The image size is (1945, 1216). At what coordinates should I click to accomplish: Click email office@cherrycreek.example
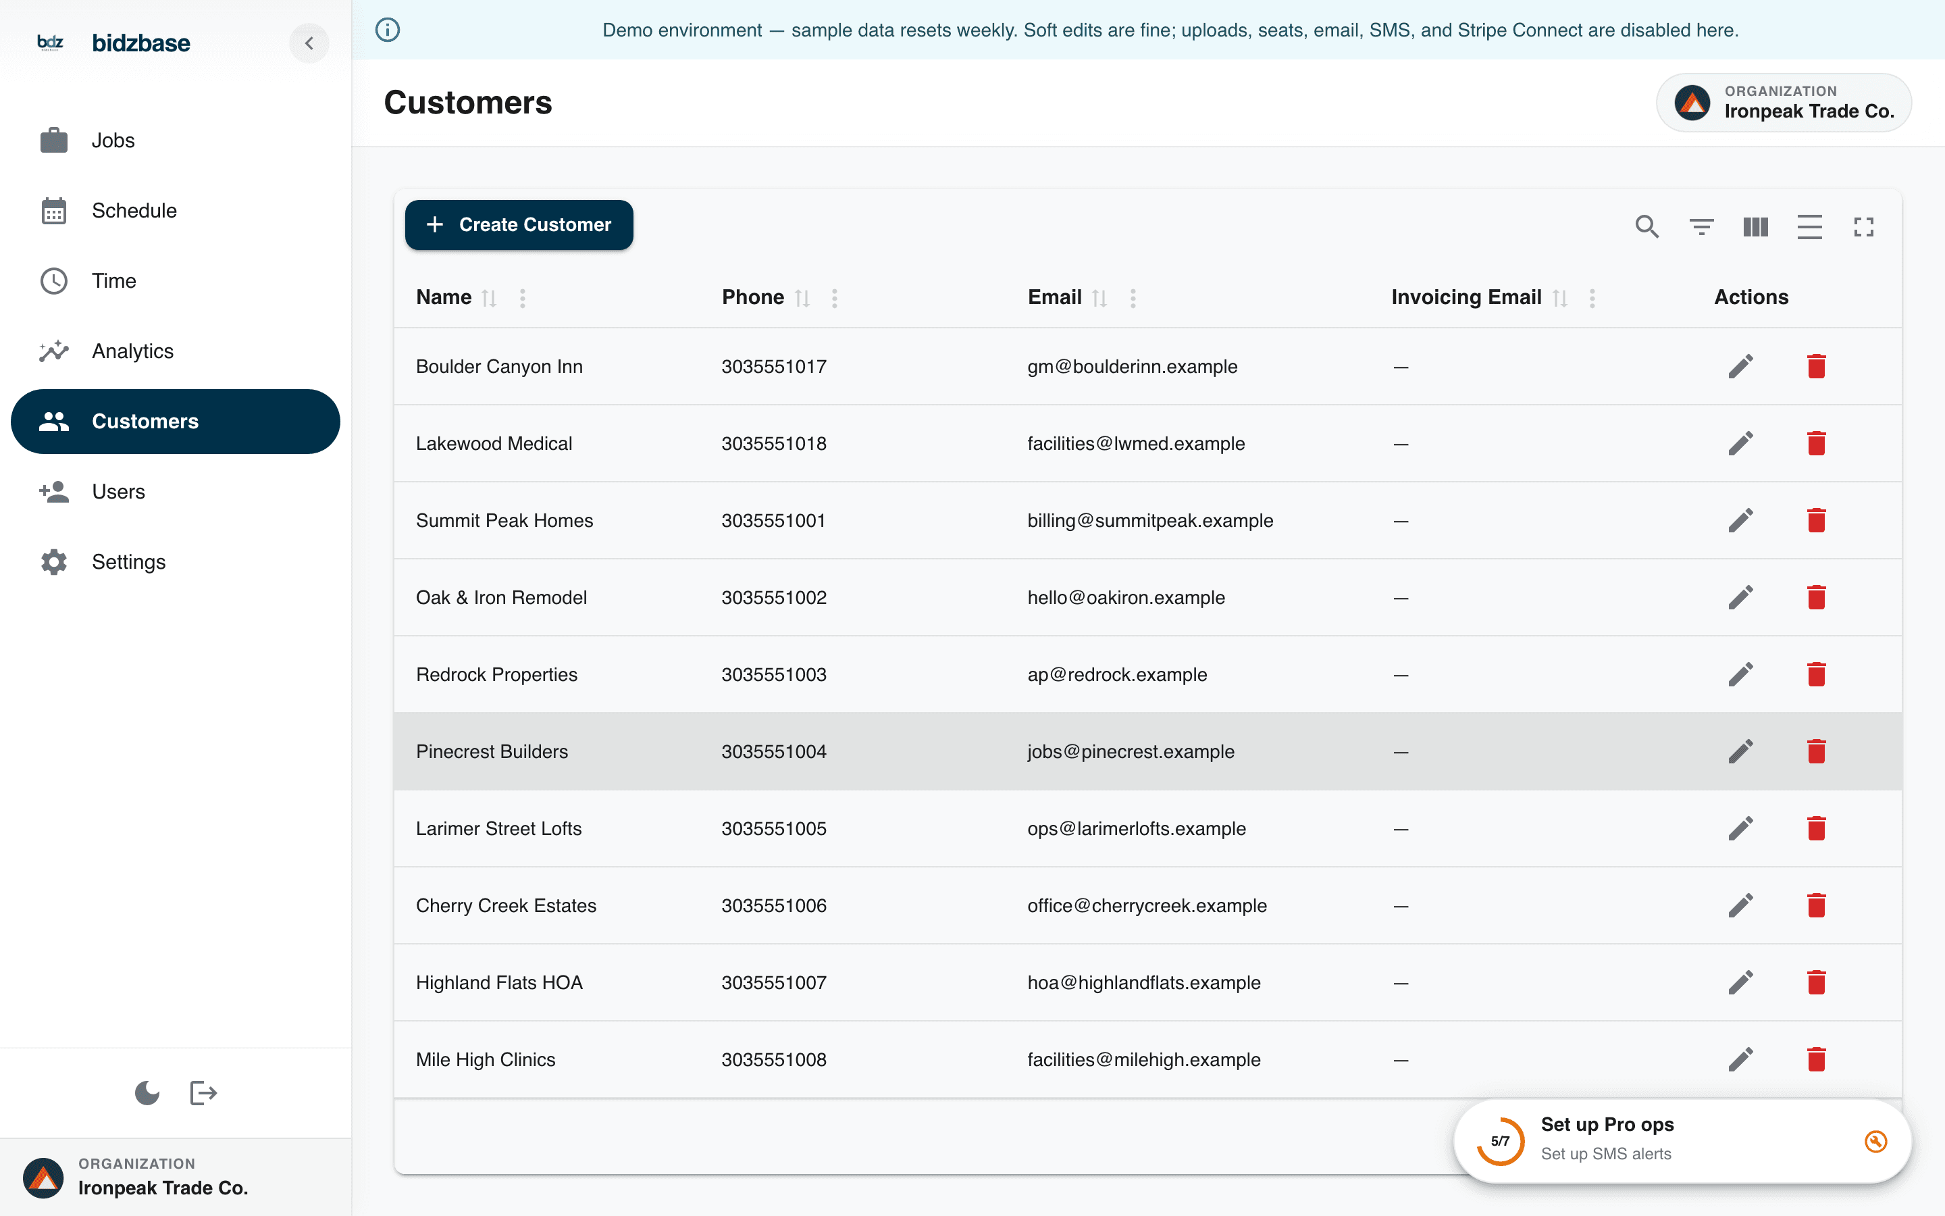[1147, 905]
